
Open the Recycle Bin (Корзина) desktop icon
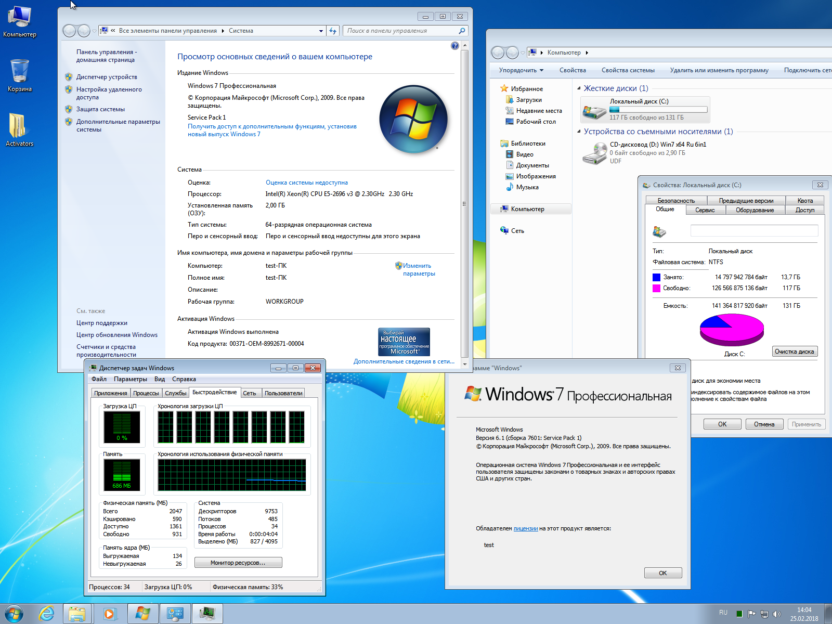[19, 72]
